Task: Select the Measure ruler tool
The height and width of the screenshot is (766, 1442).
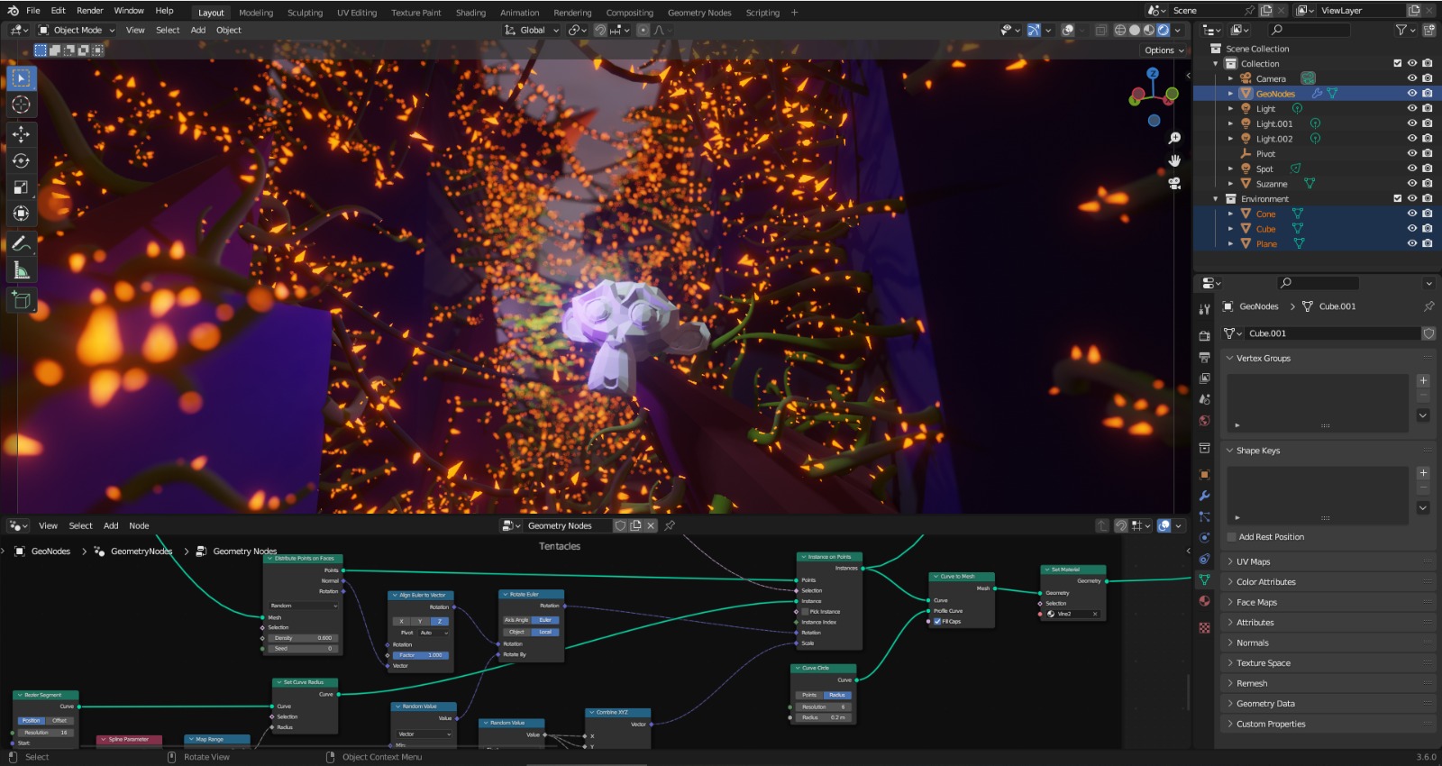Action: click(21, 270)
